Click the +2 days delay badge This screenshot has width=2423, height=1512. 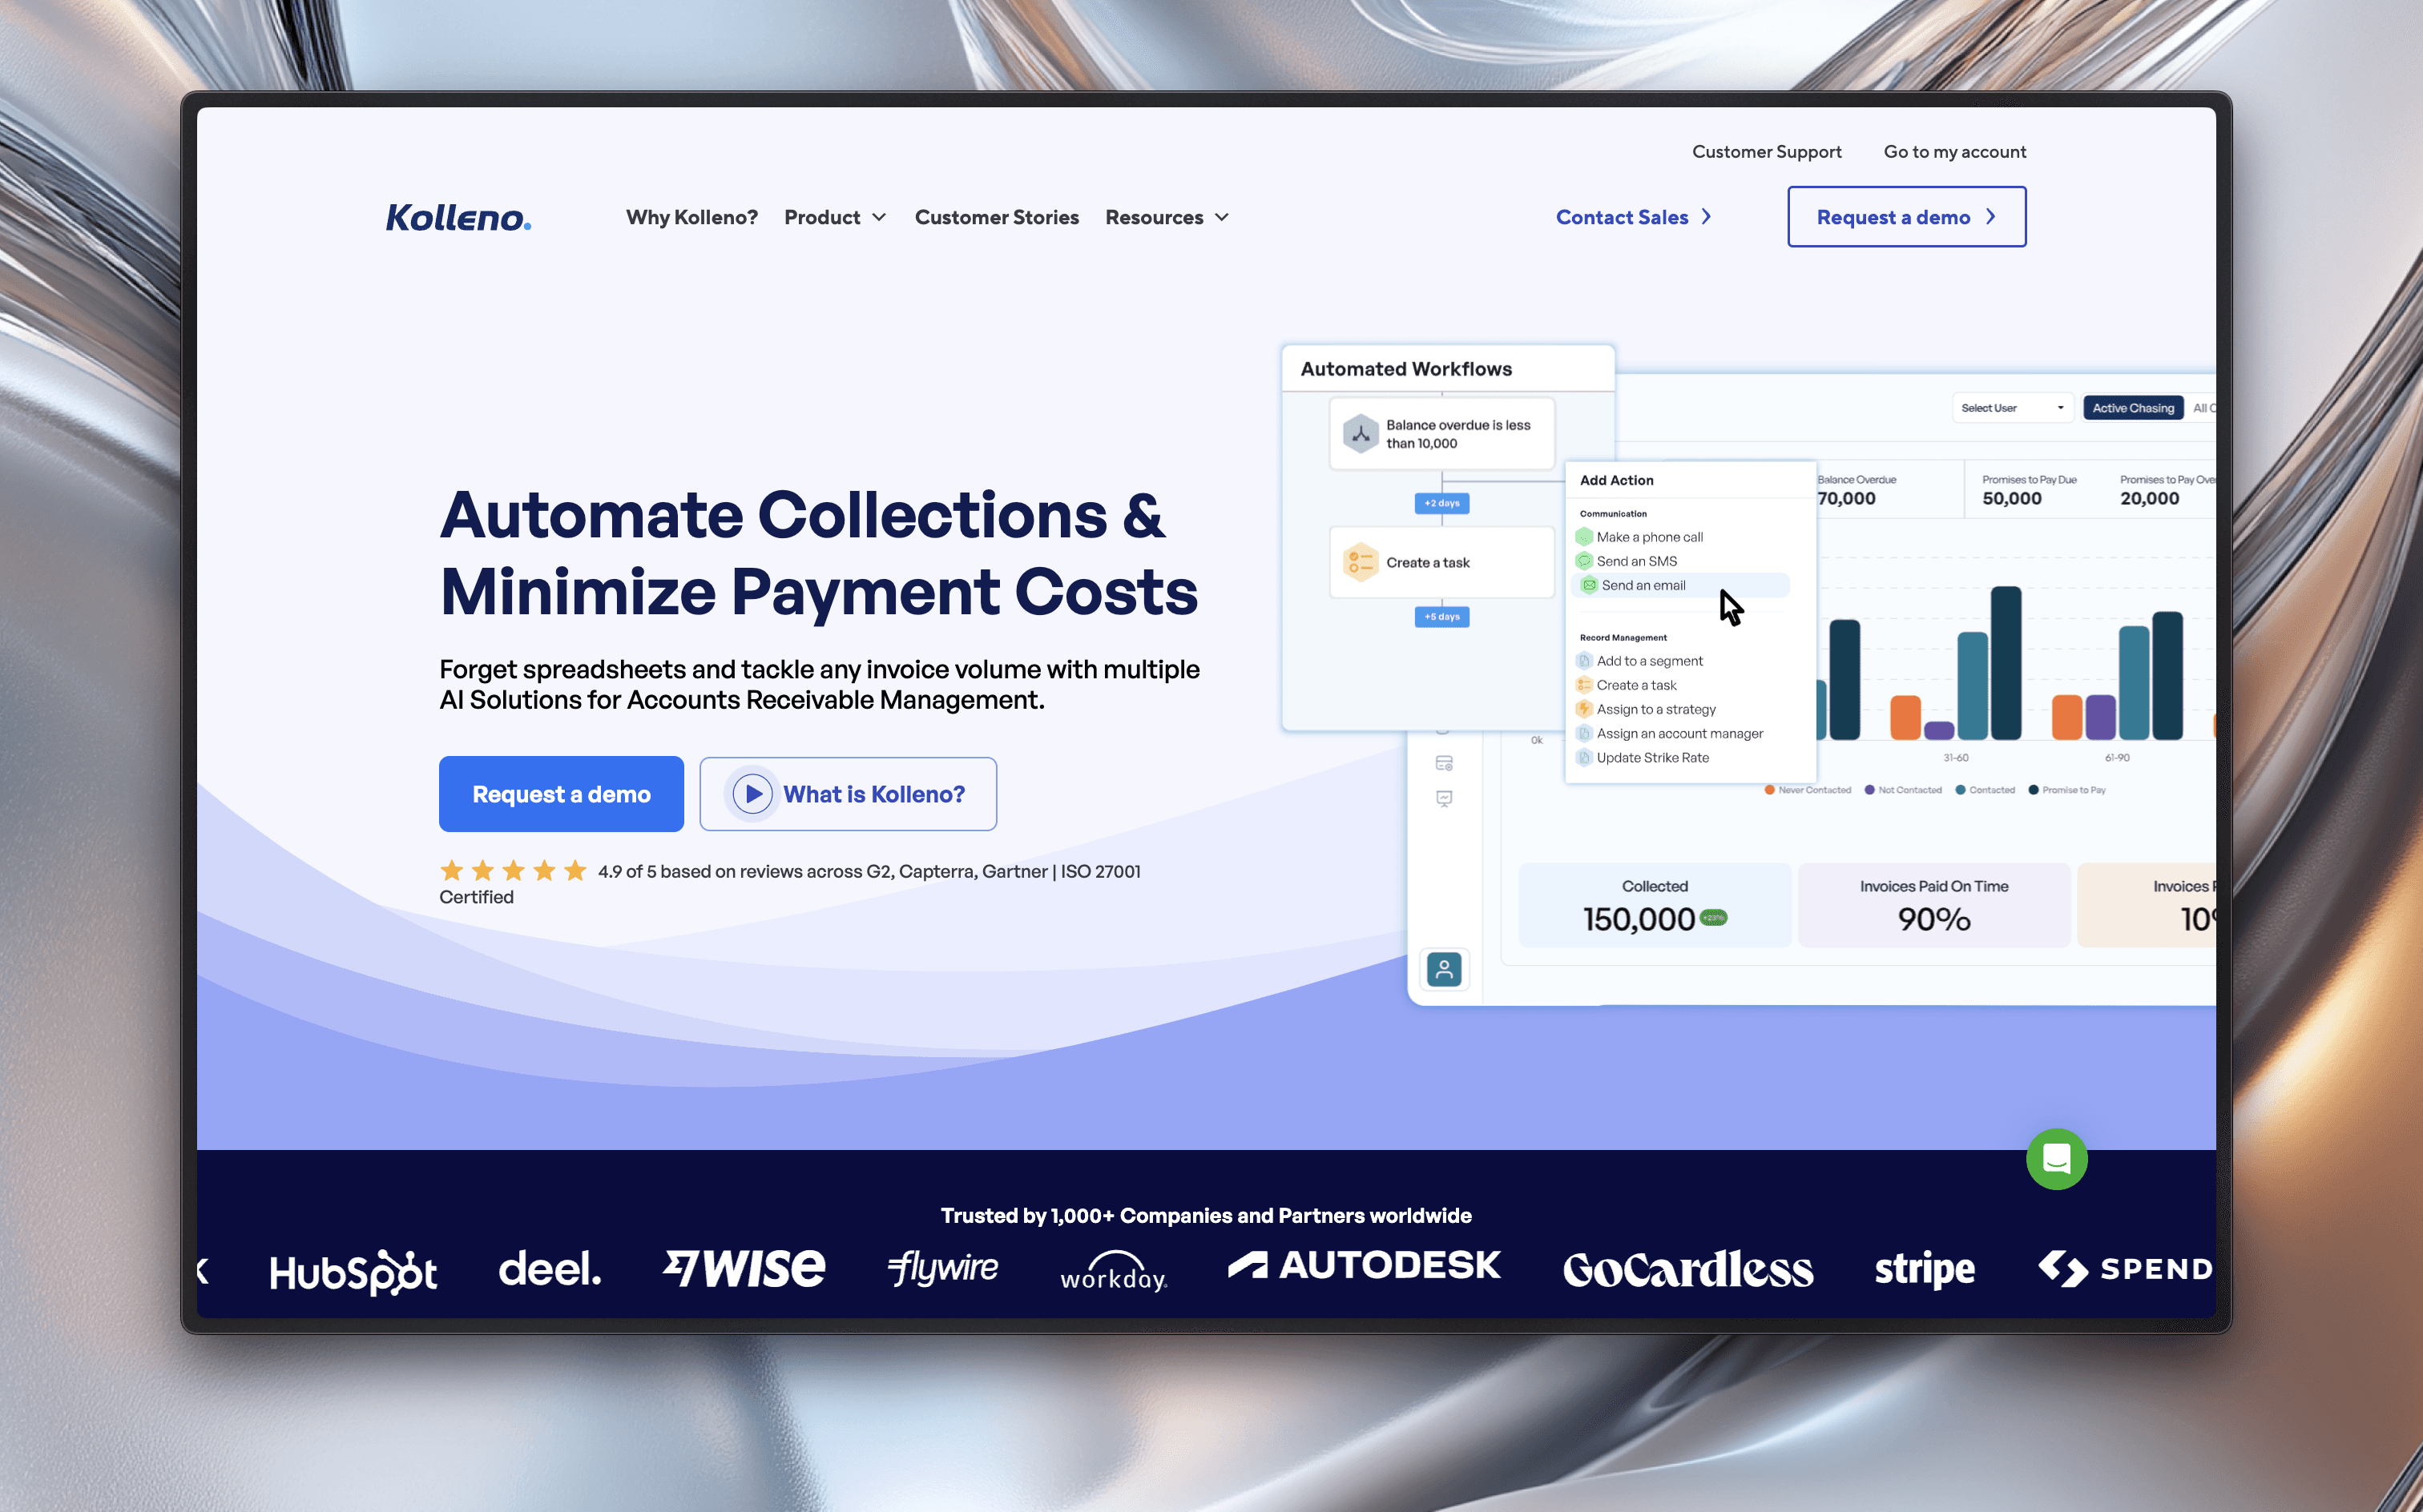[1441, 503]
